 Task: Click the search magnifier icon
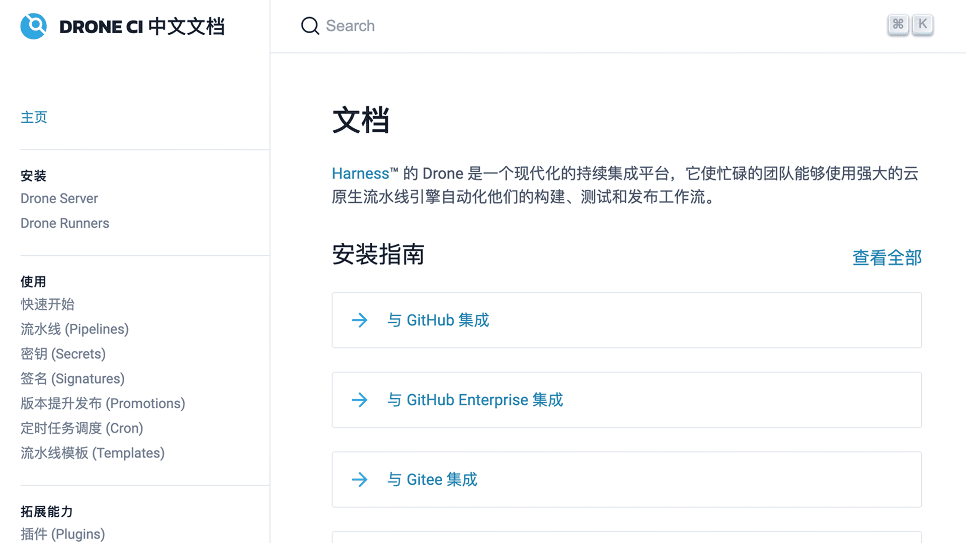click(x=310, y=26)
